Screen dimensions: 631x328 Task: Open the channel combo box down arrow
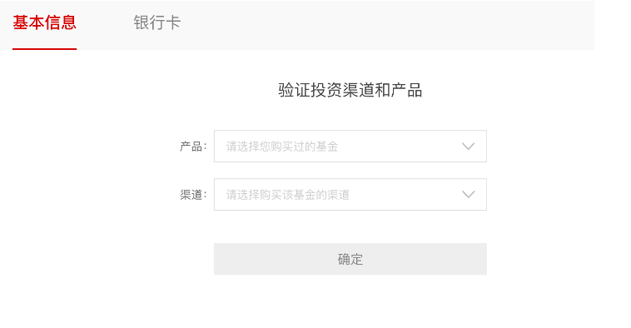[468, 194]
